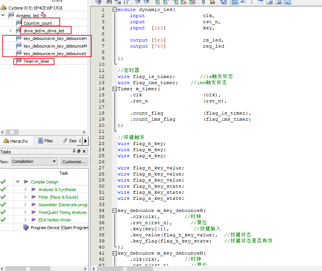
Task: Click the top-level hierarchy icon beside dynamic_led
Action: [x=43, y=16]
